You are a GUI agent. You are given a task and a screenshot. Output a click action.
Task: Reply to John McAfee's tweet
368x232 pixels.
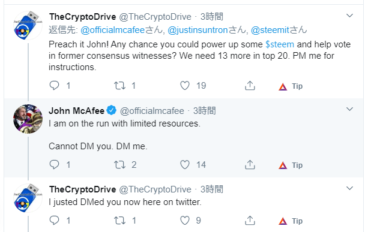tap(54, 164)
